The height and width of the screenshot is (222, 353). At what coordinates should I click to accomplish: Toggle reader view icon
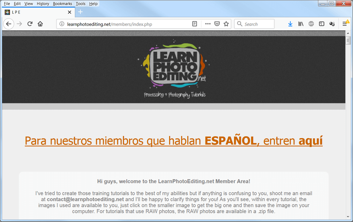(195, 24)
